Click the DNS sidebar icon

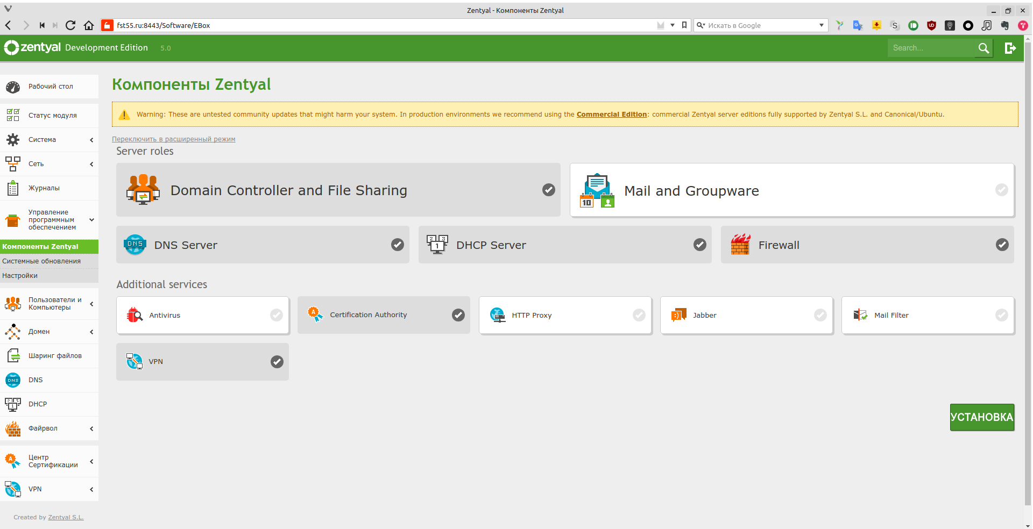(13, 380)
